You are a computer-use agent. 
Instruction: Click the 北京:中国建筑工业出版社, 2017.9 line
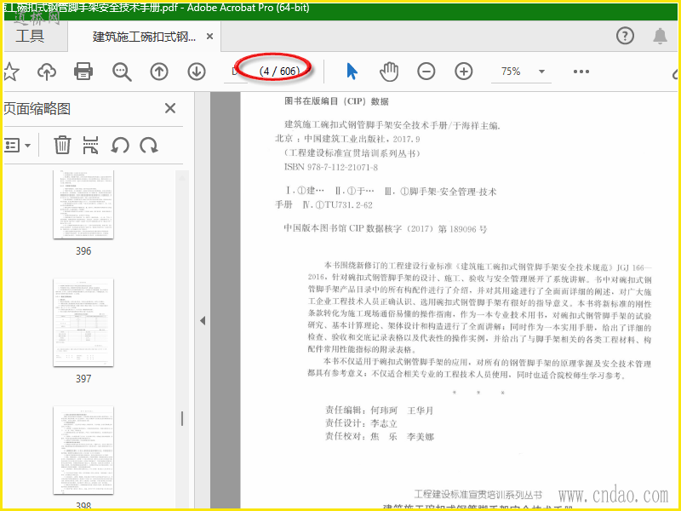(x=347, y=139)
